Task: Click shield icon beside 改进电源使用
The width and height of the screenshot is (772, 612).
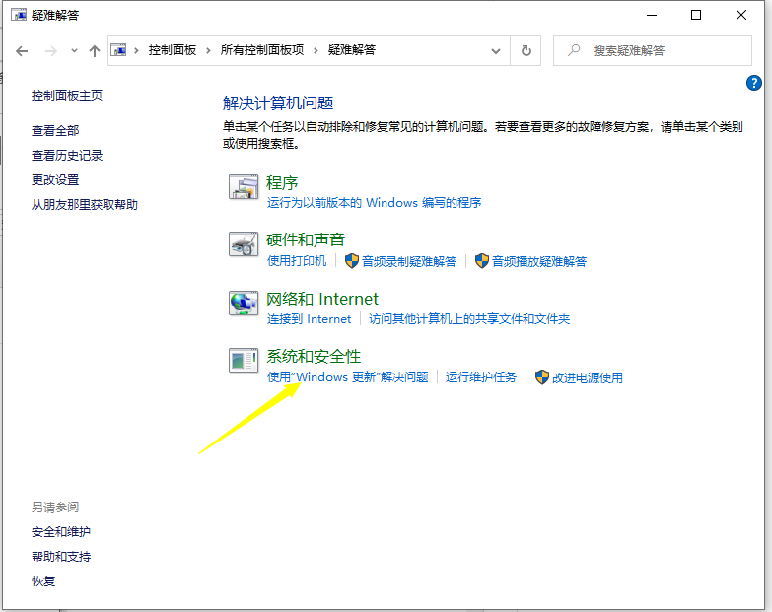Action: click(x=541, y=377)
